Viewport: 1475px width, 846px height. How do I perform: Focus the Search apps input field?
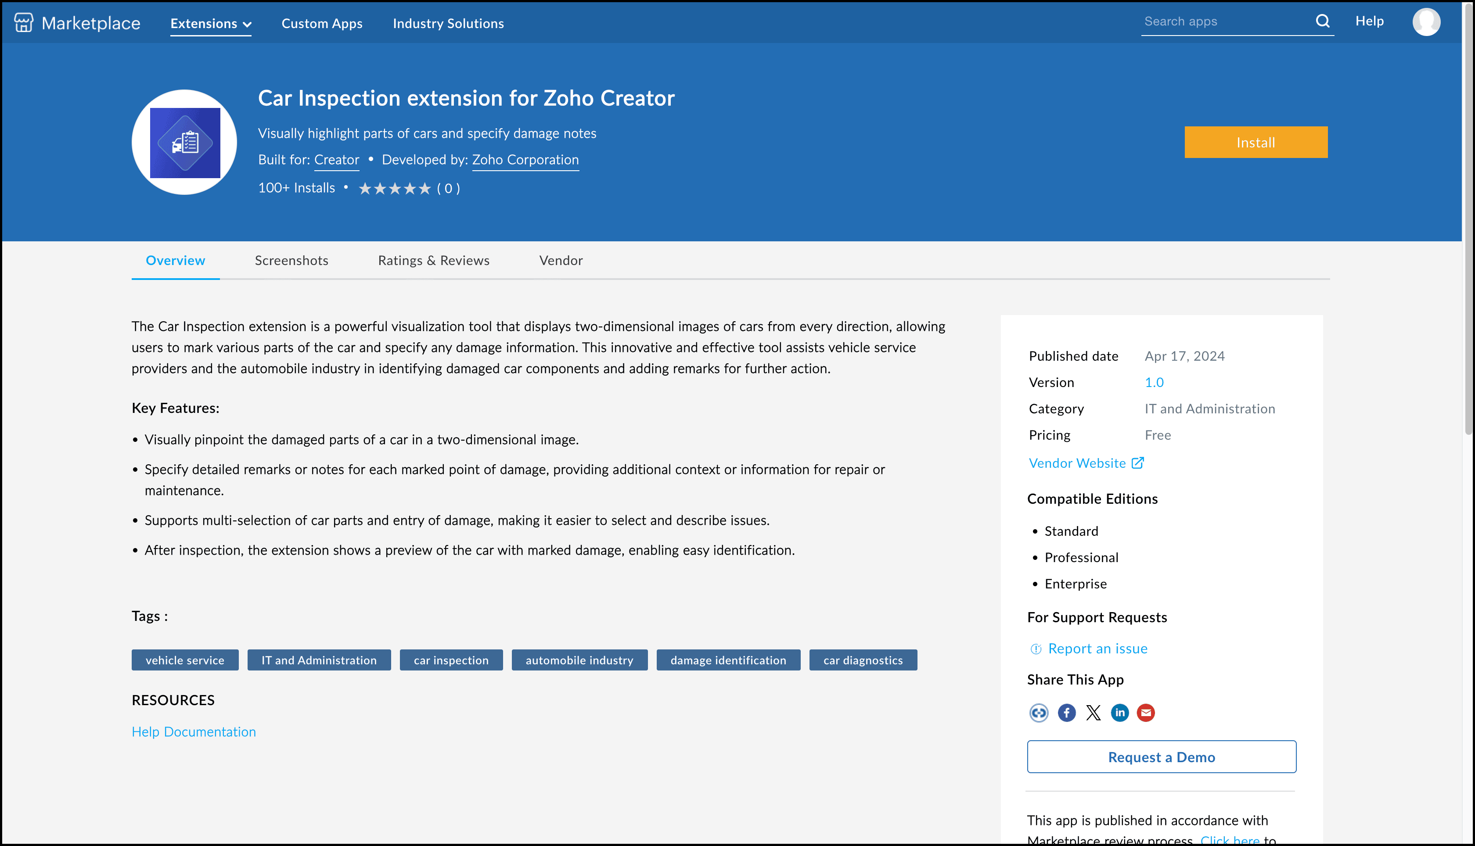[1223, 22]
